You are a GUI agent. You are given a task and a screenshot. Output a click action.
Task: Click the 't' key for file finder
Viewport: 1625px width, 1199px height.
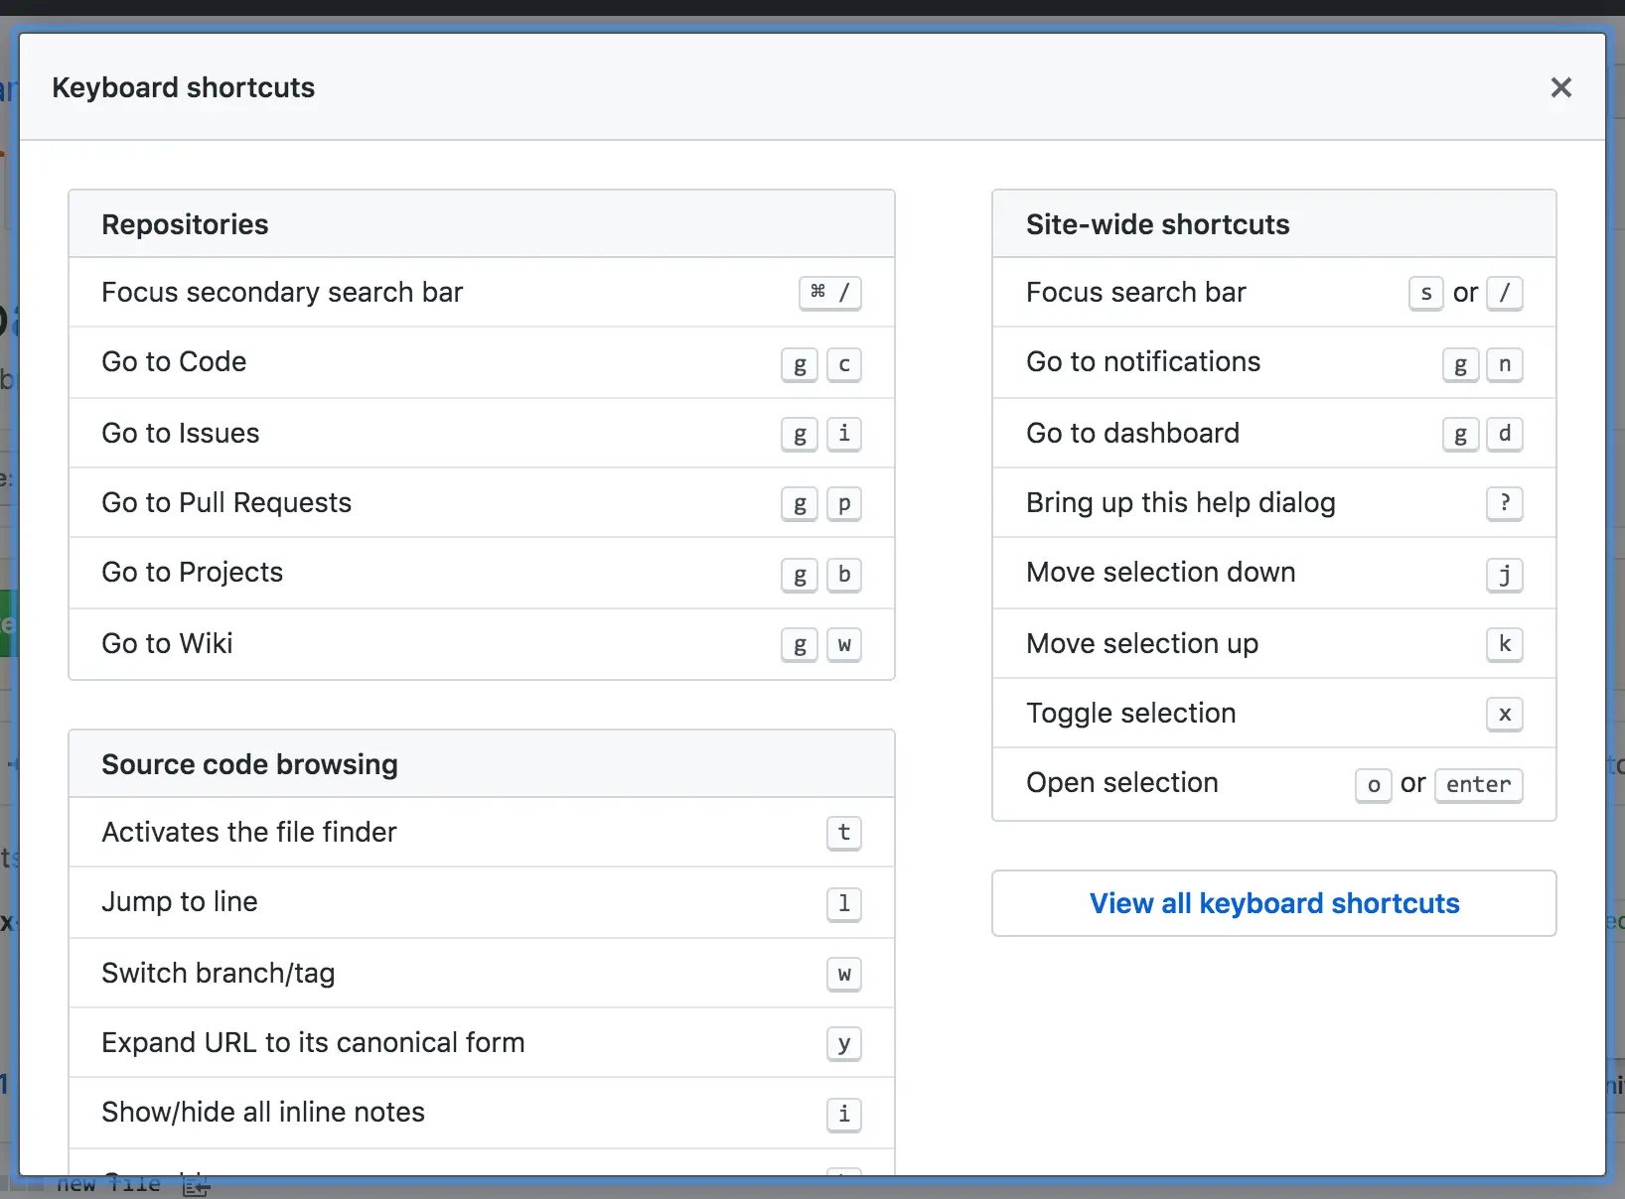point(843,833)
